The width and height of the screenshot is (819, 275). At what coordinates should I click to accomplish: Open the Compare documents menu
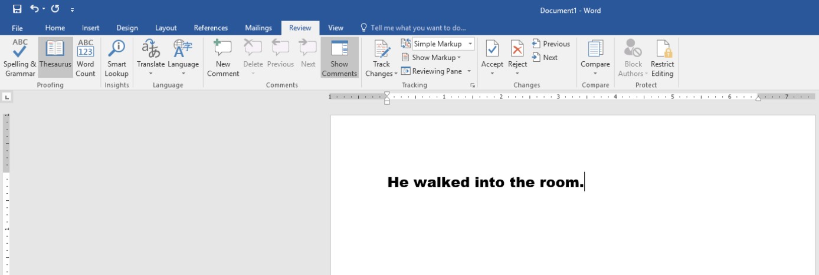(x=595, y=58)
